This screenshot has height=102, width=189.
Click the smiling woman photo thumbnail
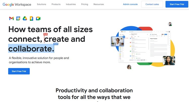coord(169,60)
